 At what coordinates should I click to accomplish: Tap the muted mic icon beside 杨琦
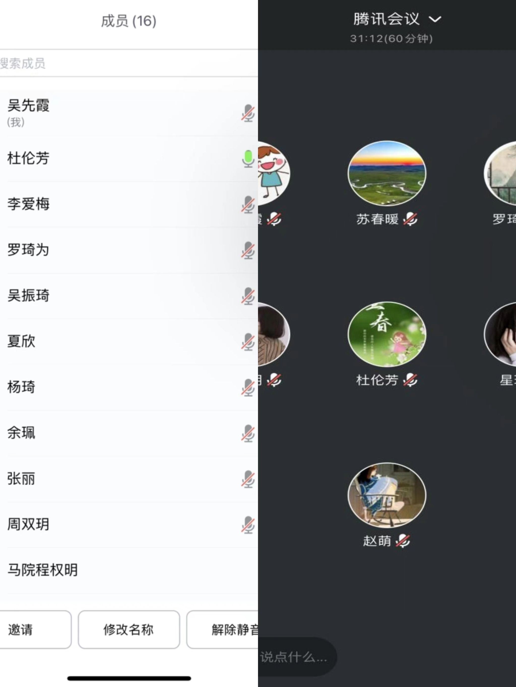(x=248, y=387)
